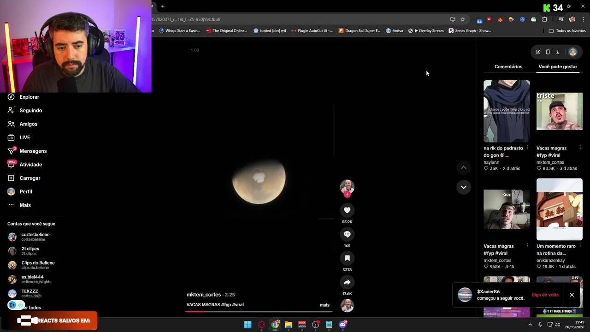The height and width of the screenshot is (332, 590).
Task: Dismiss the $Xavier86 follow notification
Action: tap(572, 295)
